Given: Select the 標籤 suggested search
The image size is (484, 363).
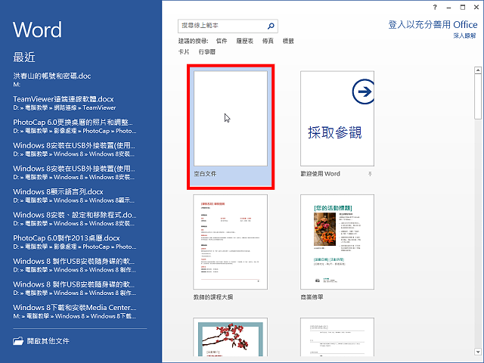Looking at the screenshot, I should (x=288, y=41).
